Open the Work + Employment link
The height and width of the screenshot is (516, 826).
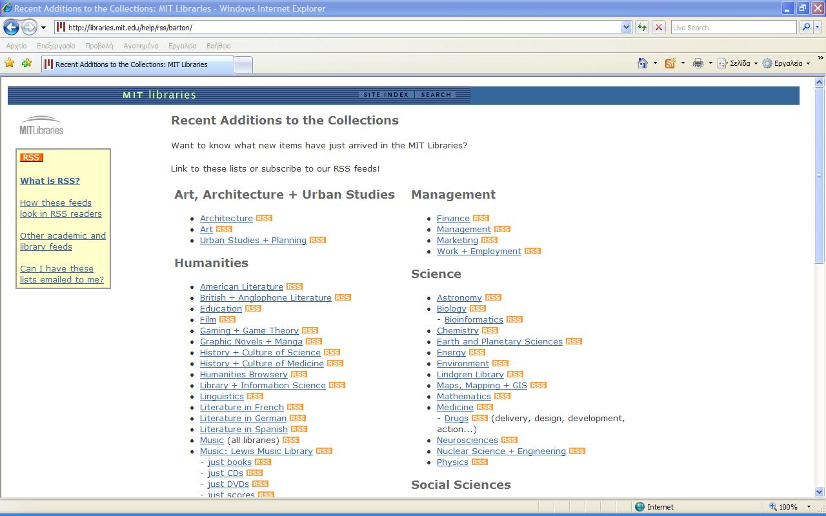click(x=479, y=252)
